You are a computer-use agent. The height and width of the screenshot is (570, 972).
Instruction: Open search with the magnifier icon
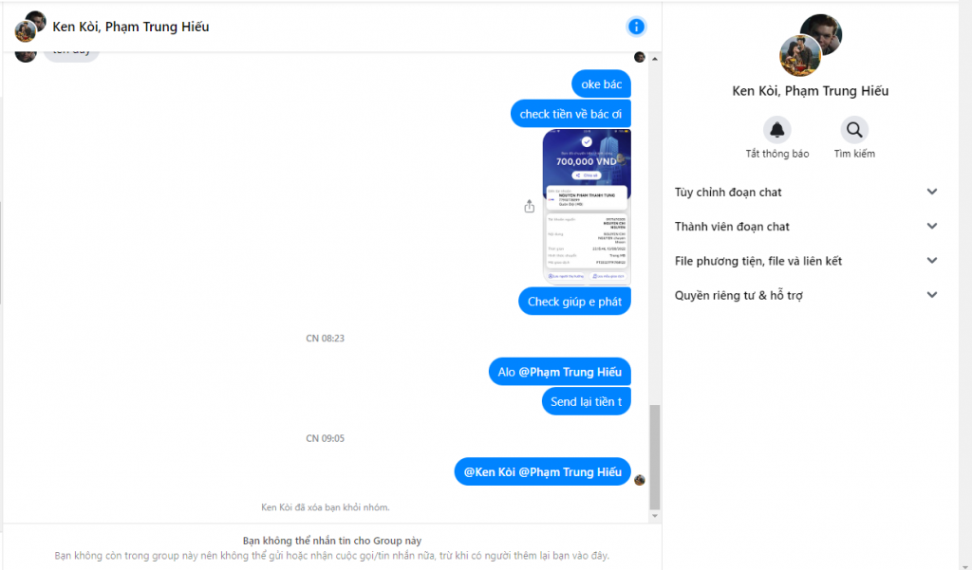854,130
